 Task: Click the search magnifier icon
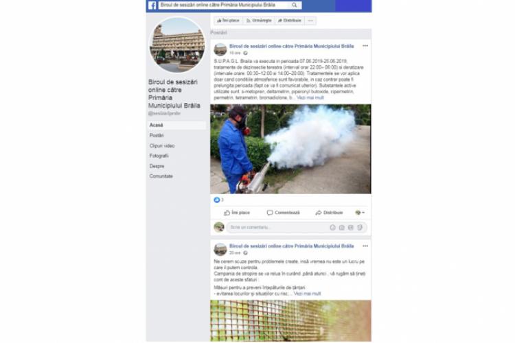pyautogui.click(x=295, y=5)
